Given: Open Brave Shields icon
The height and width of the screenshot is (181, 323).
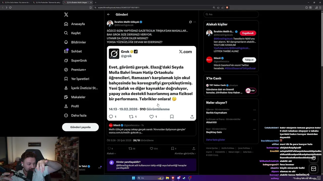Looking at the screenshot, I should [x=227, y=8].
